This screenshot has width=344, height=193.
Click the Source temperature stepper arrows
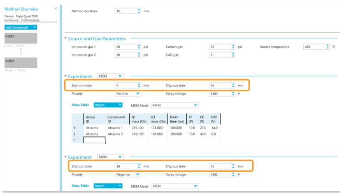coord(328,47)
